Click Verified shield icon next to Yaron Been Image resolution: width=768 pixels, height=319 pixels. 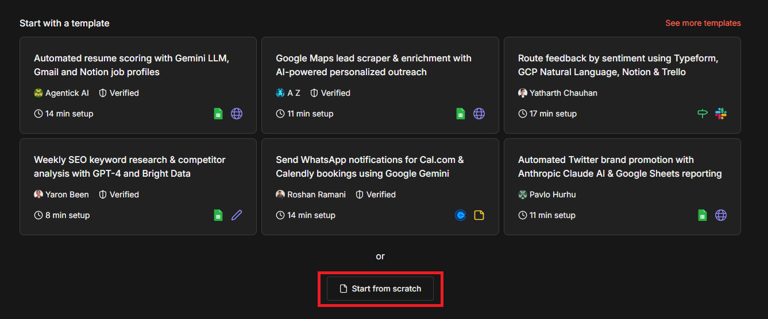tap(103, 194)
